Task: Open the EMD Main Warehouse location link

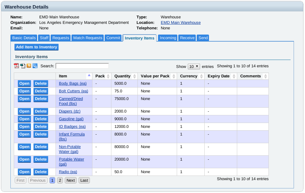Action: [x=180, y=23]
